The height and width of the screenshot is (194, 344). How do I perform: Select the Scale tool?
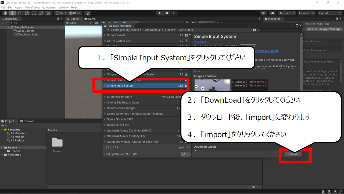coord(27,13)
